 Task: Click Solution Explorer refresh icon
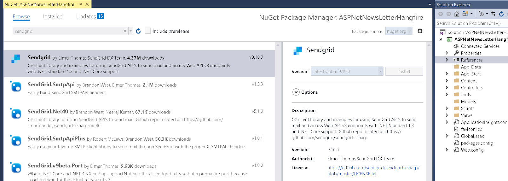pyautogui.click(x=501, y=14)
